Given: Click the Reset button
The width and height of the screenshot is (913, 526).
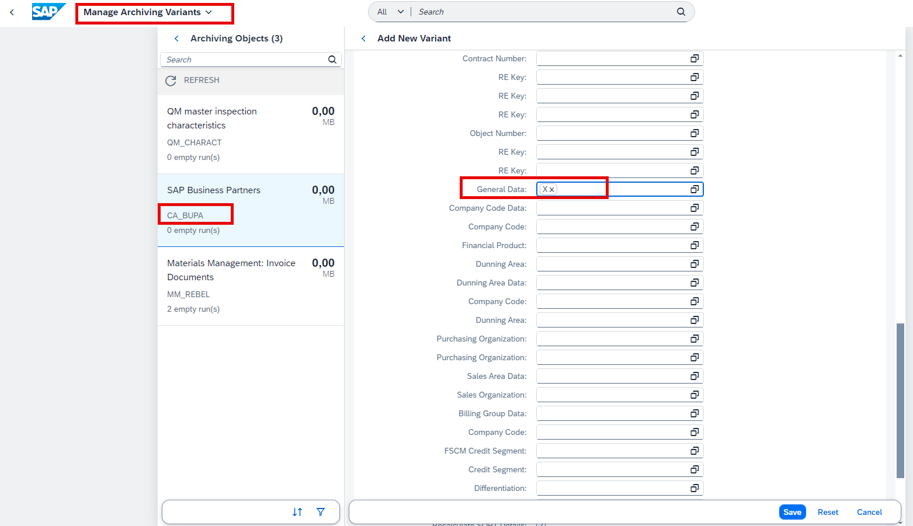Looking at the screenshot, I should (x=828, y=512).
